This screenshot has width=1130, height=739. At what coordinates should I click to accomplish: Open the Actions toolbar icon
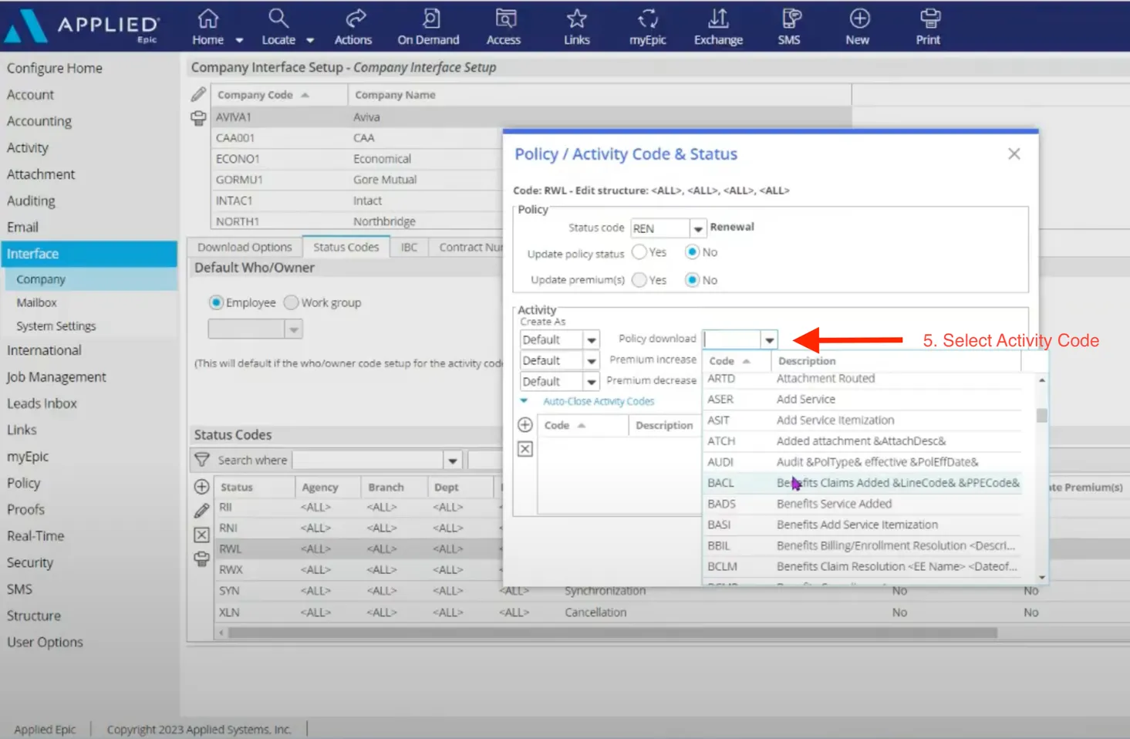click(x=353, y=26)
